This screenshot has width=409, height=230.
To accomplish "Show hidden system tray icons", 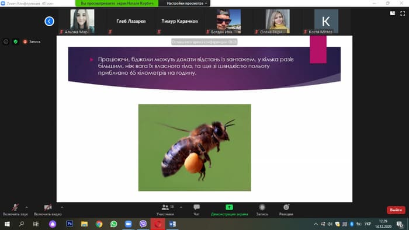I will tap(316, 224).
